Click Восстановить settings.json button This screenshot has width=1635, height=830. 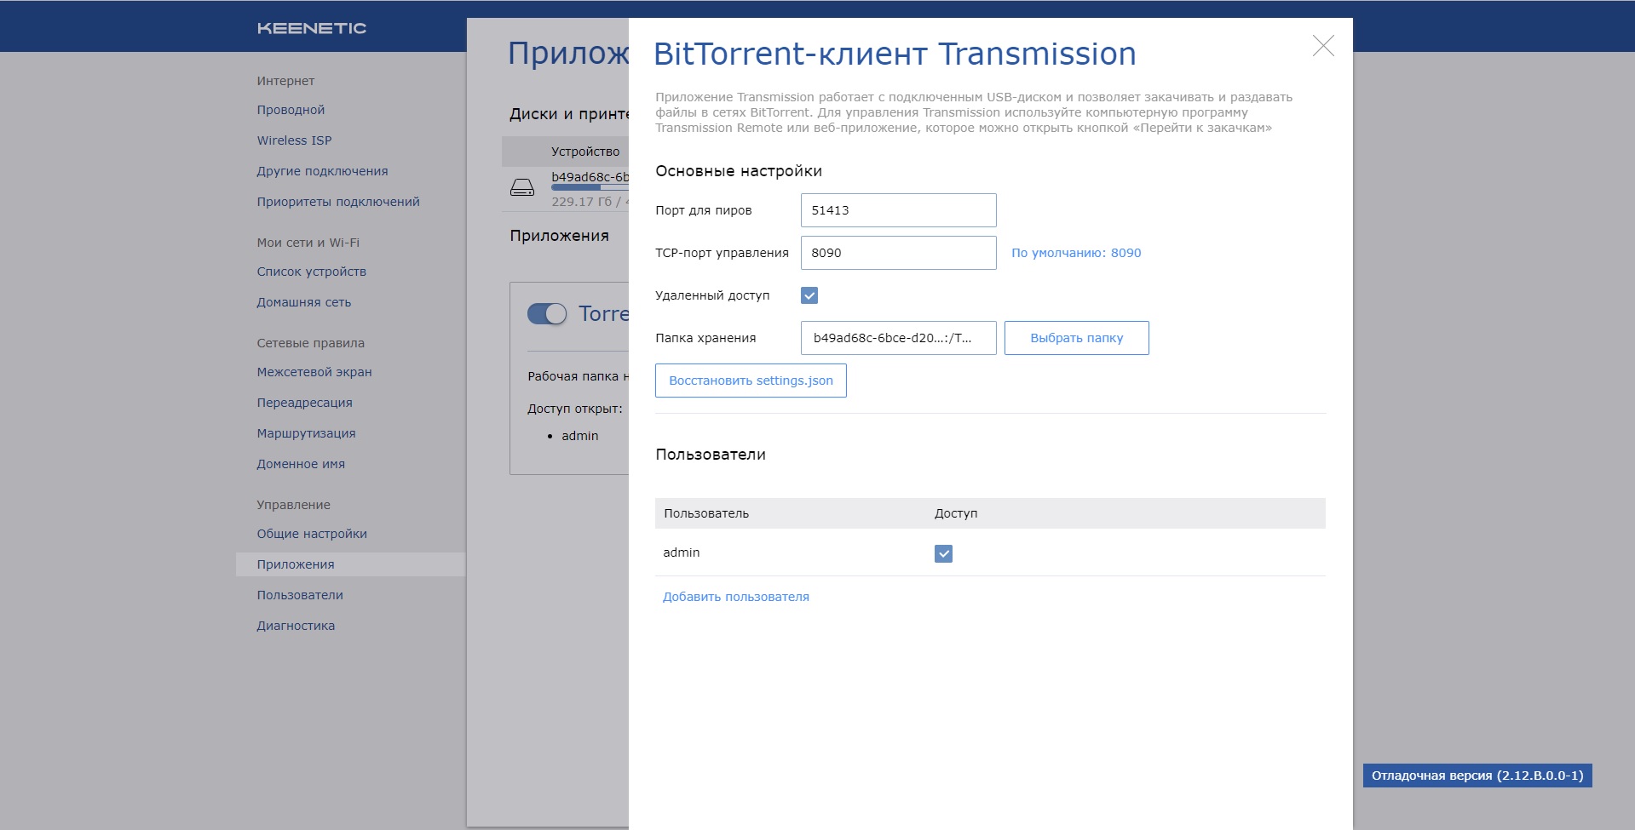751,381
